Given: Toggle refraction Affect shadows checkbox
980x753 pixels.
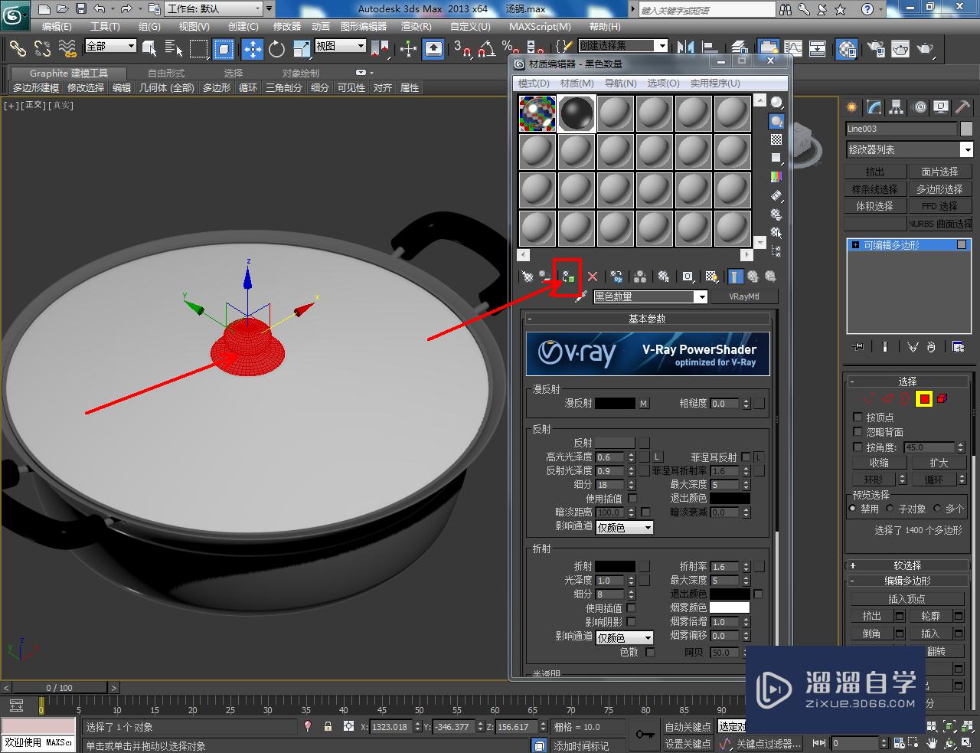Looking at the screenshot, I should [631, 622].
